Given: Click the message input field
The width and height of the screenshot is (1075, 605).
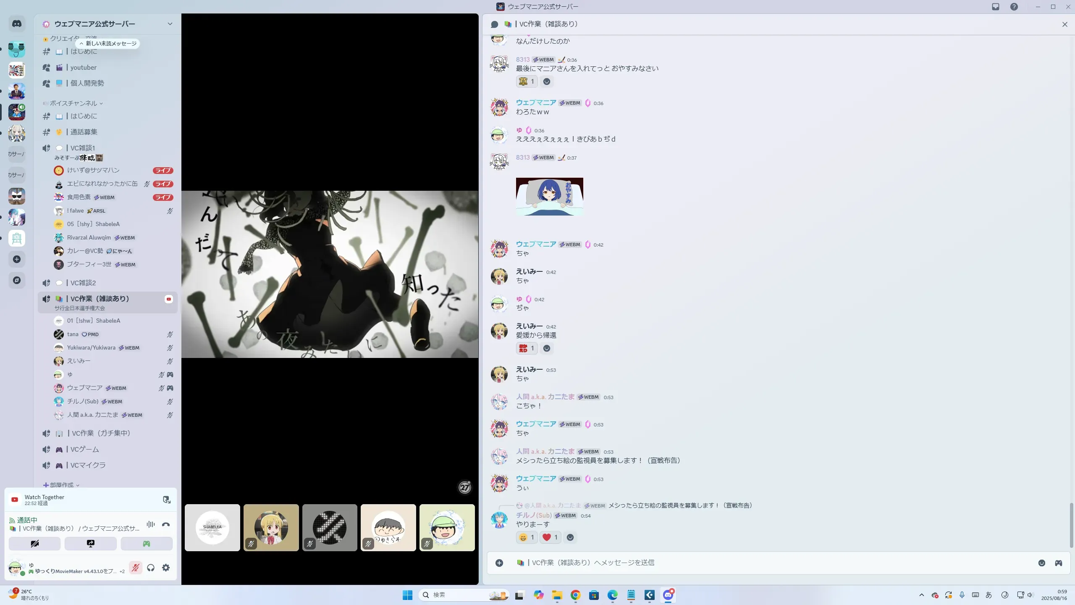Looking at the screenshot, I should (x=756, y=563).
